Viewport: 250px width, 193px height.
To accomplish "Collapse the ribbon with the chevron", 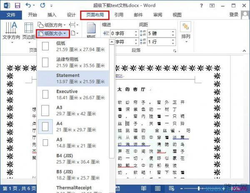I will pos(244,51).
